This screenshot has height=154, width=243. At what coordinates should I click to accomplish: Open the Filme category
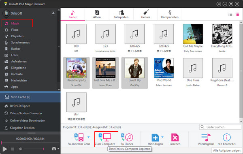[15, 30]
